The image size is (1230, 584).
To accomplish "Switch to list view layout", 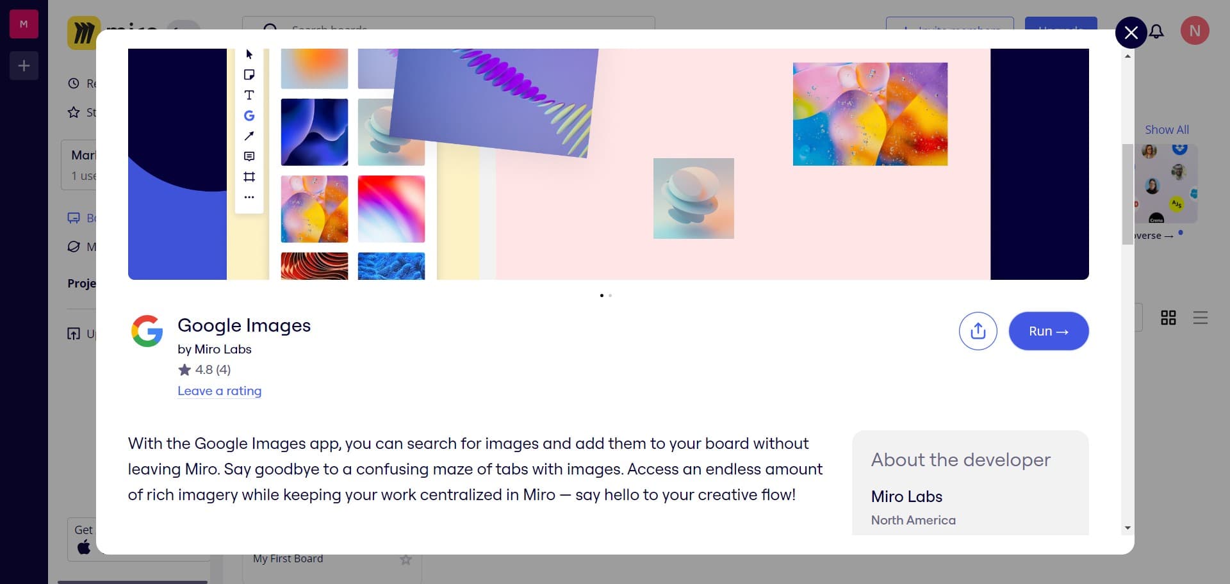I will [x=1200, y=318].
